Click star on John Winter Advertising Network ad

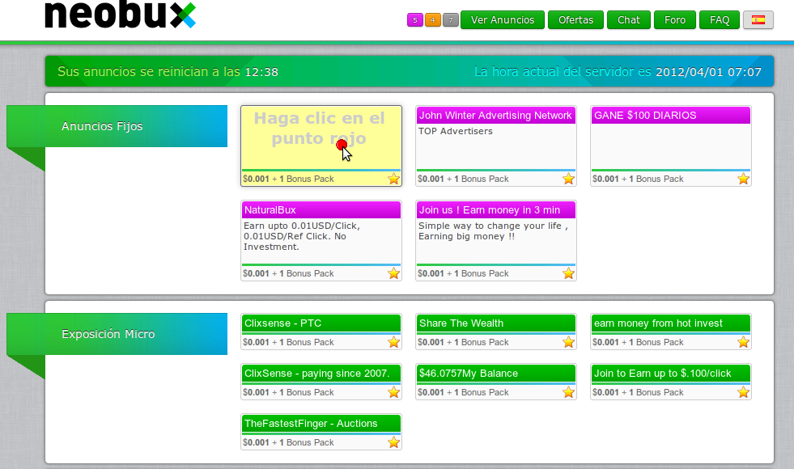pyautogui.click(x=568, y=179)
